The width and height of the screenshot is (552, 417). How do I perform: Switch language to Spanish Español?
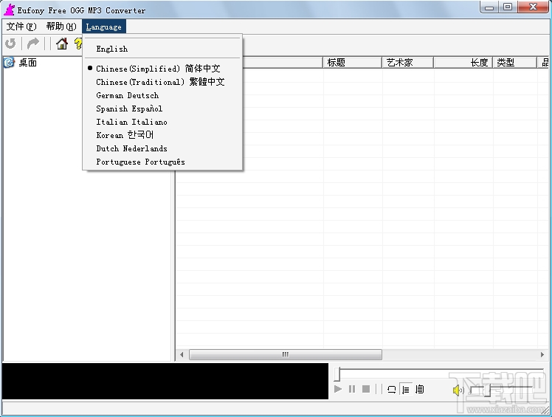pyautogui.click(x=162, y=108)
